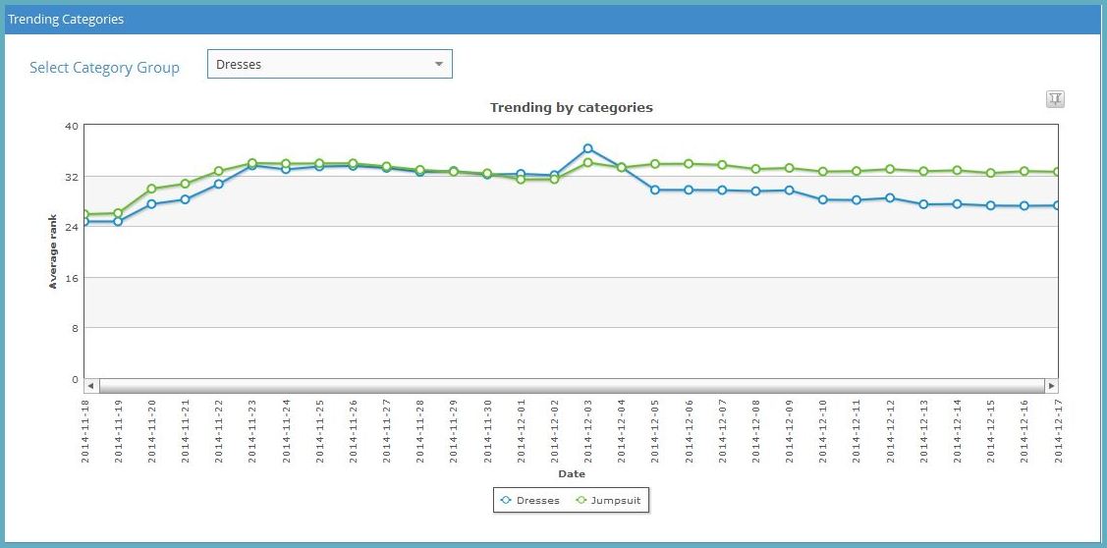The width and height of the screenshot is (1107, 548).
Task: Click the Jumpsuit data point on 2014-12-17
Action: tap(1057, 172)
